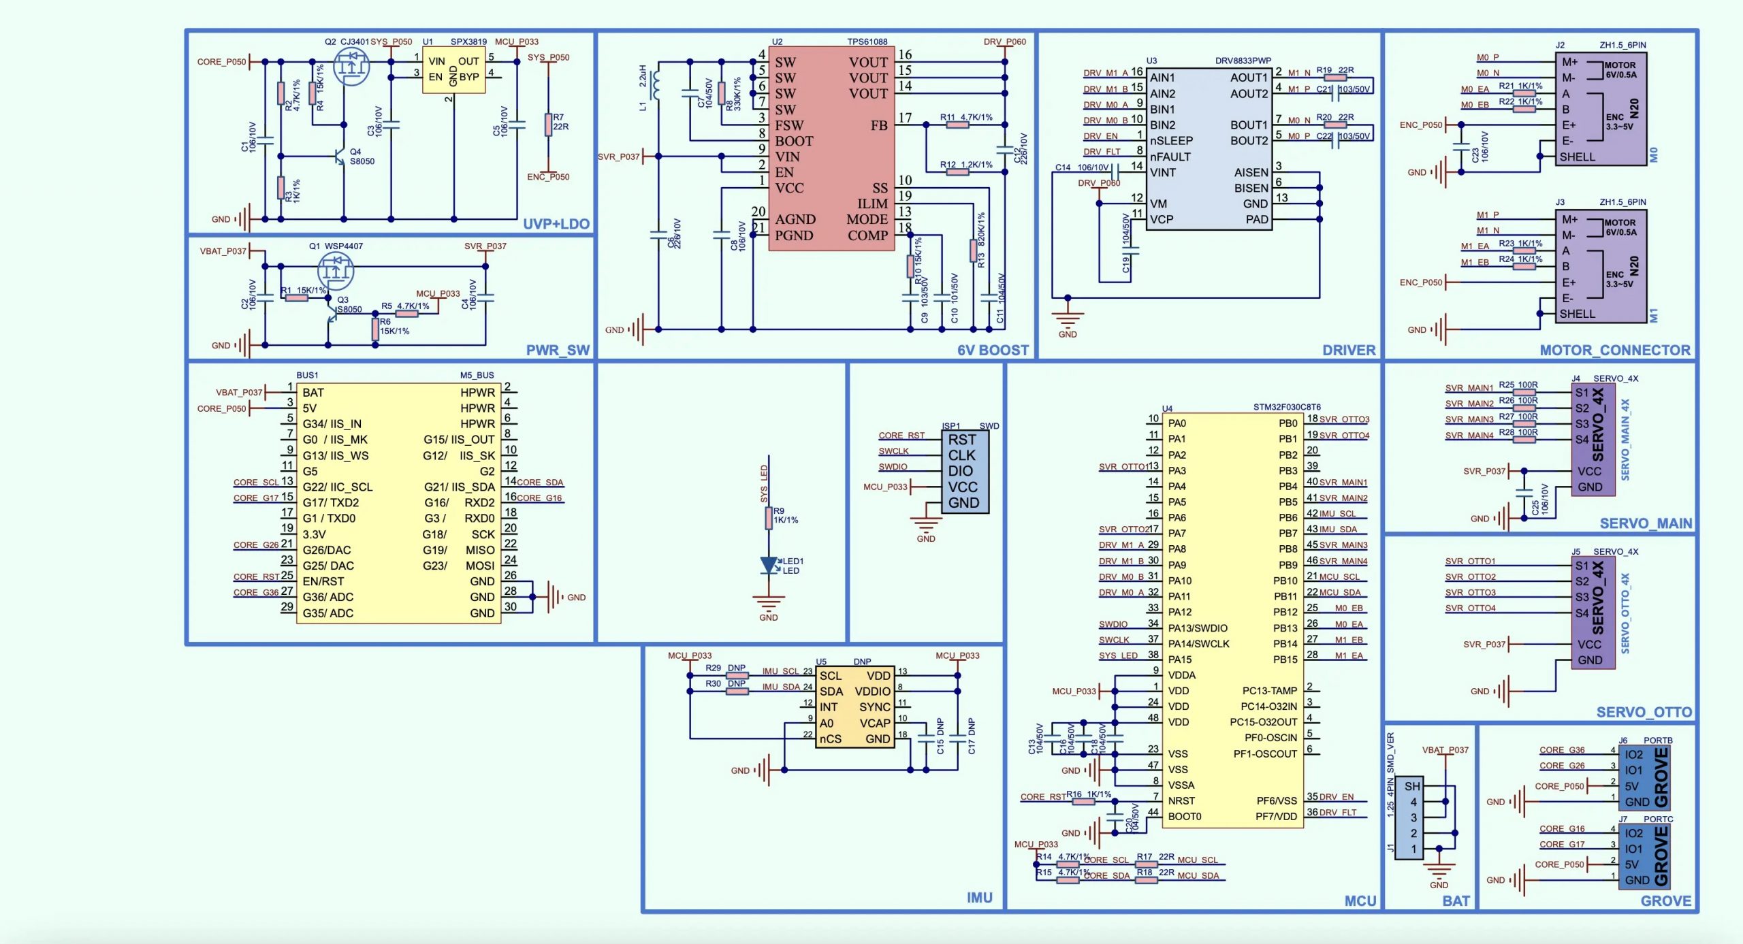
Task: Click the U3 DRV8833PWP driver block
Action: (x=1209, y=148)
